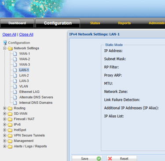Click the WAN-2 page icon
This screenshot has height=161, width=165.
click(x=15, y=59)
